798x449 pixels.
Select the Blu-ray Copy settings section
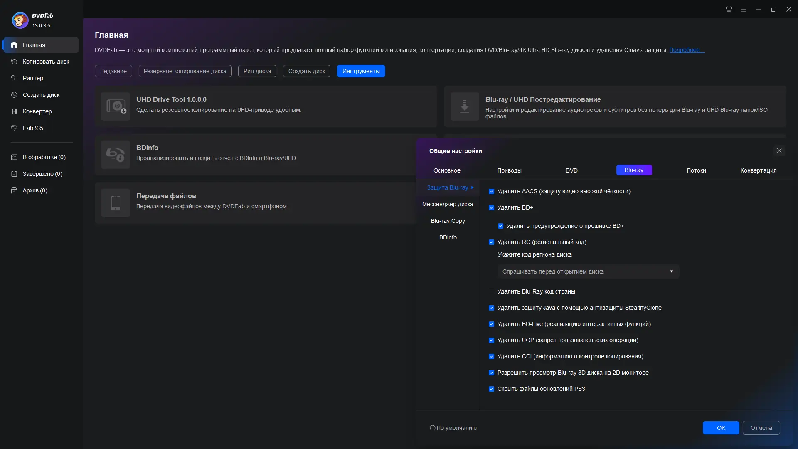(x=448, y=221)
